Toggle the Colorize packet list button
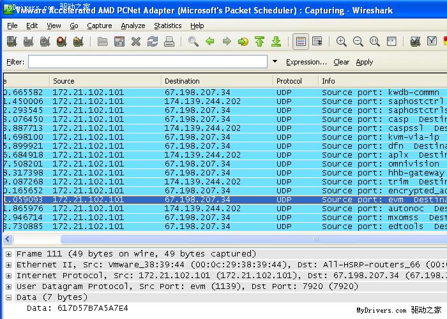 pyautogui.click(x=301, y=42)
